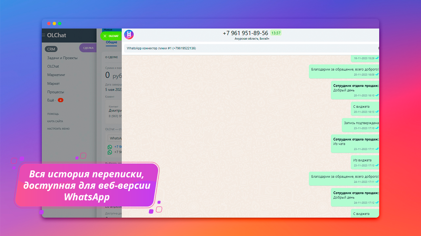Open Задачи и Проекты in the sidebar
421x236 pixels.
62,58
